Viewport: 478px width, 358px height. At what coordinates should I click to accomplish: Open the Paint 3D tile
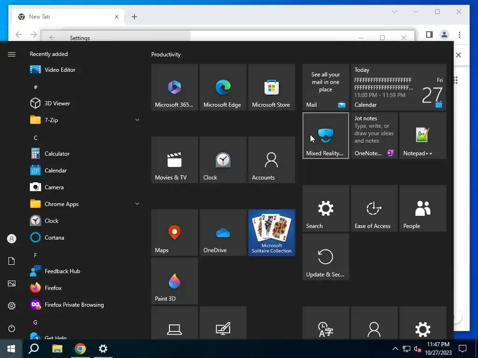(175, 281)
